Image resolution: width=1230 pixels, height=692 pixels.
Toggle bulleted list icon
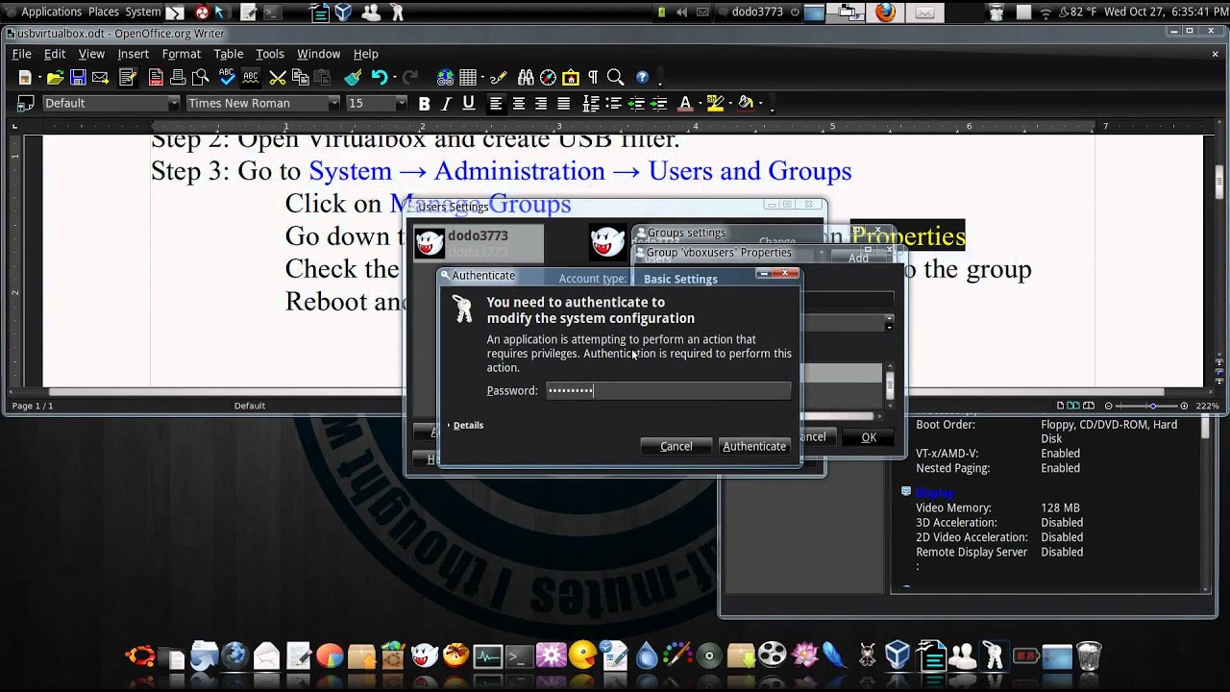click(x=613, y=103)
